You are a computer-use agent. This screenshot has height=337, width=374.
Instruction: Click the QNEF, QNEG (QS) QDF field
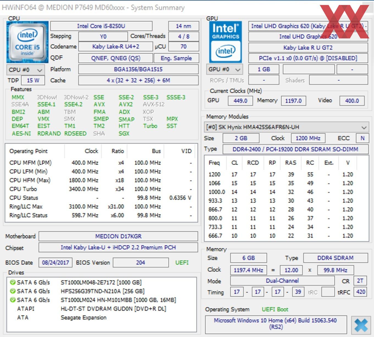point(116,58)
